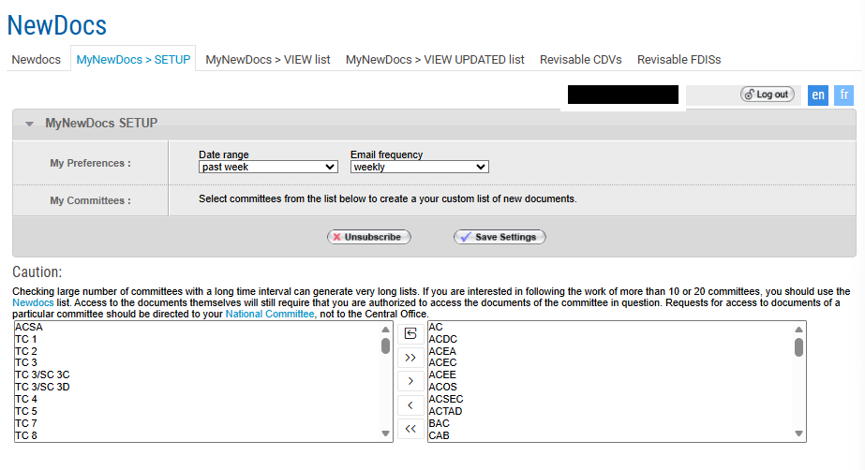Image resolution: width=865 pixels, height=470 pixels.
Task: Select ACDC in the right list
Action: [x=611, y=339]
